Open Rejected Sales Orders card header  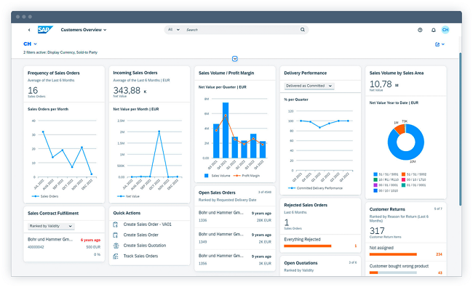[x=320, y=216]
